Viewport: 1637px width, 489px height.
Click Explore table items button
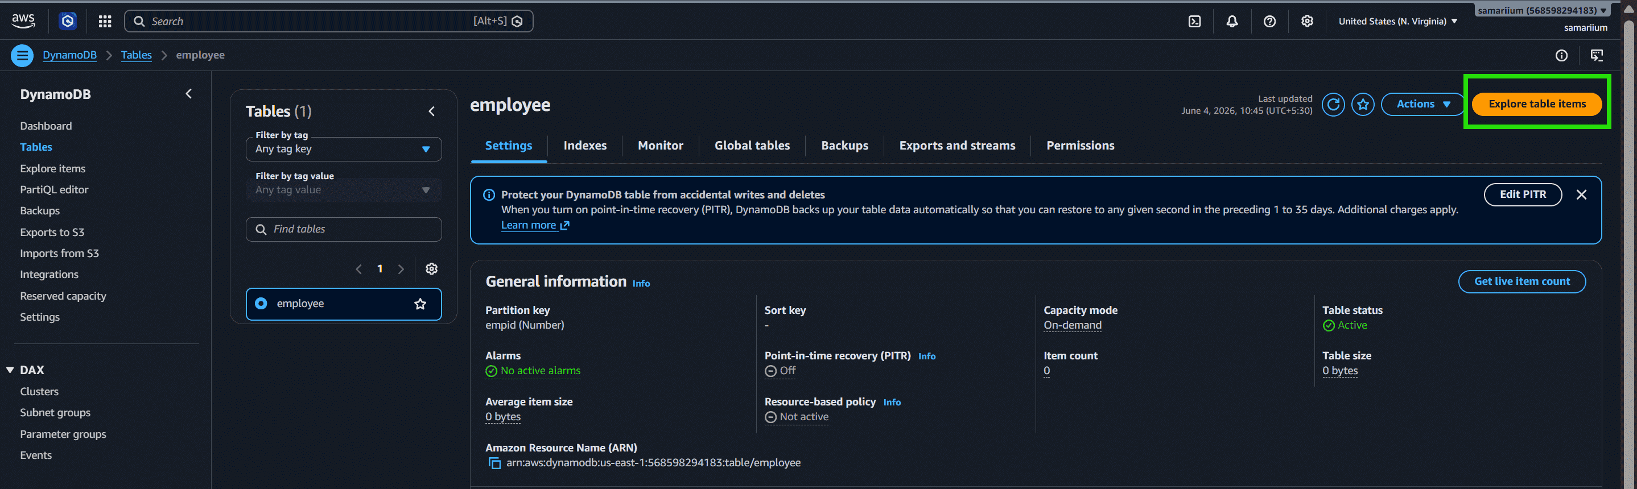[x=1537, y=104]
